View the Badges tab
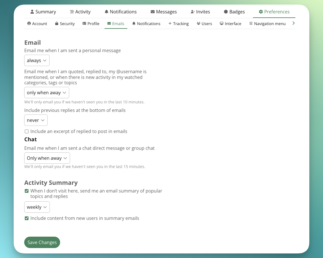Image resolution: width=323 pixels, height=258 pixels. point(234,12)
